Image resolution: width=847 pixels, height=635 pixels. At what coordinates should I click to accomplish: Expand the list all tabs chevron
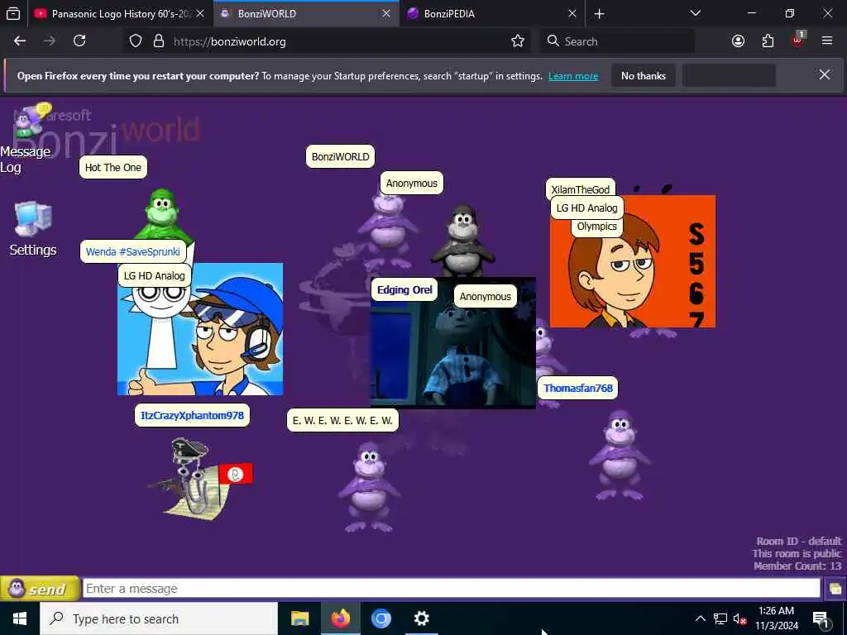[x=696, y=13]
